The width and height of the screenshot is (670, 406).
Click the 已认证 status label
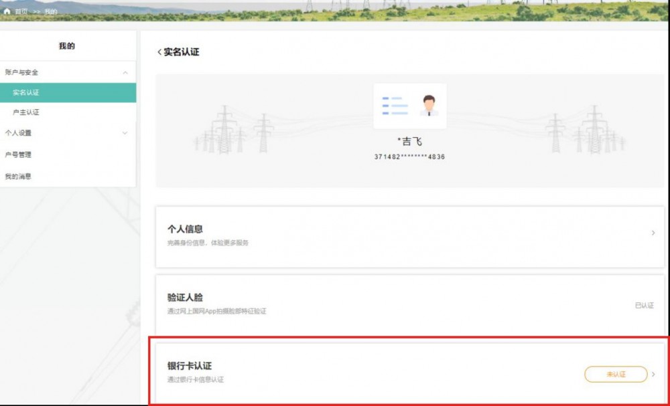644,305
